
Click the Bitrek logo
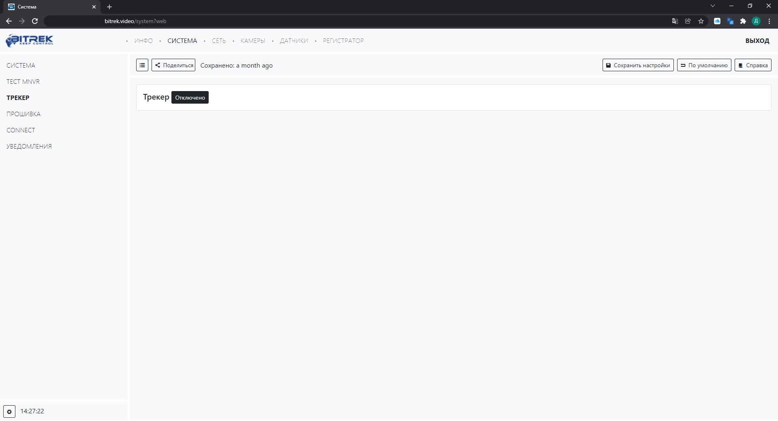point(30,40)
